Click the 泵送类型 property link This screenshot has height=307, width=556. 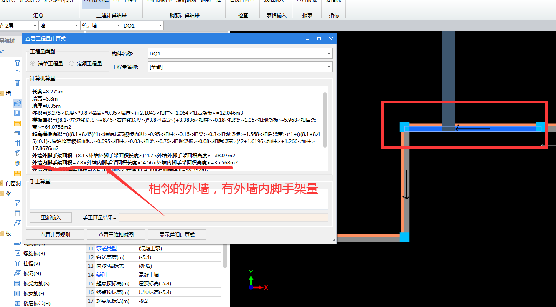click(107, 248)
